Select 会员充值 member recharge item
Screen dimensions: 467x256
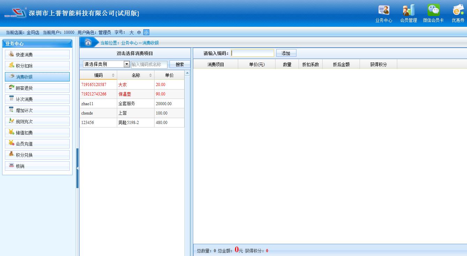(x=37, y=144)
